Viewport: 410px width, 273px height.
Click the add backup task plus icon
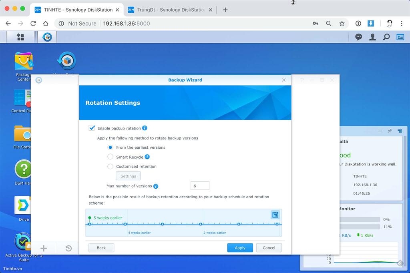(x=44, y=248)
